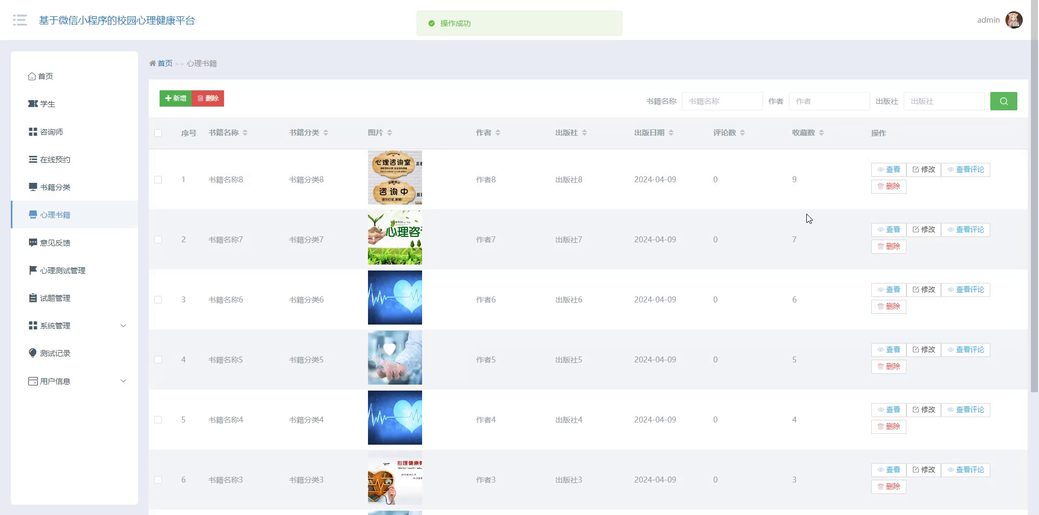Open 咨询师 in the sidebar
Screen dimensions: 1039x515
[x=75, y=132]
